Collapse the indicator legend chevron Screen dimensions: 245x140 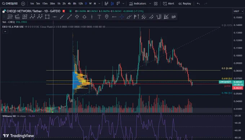click(5, 32)
